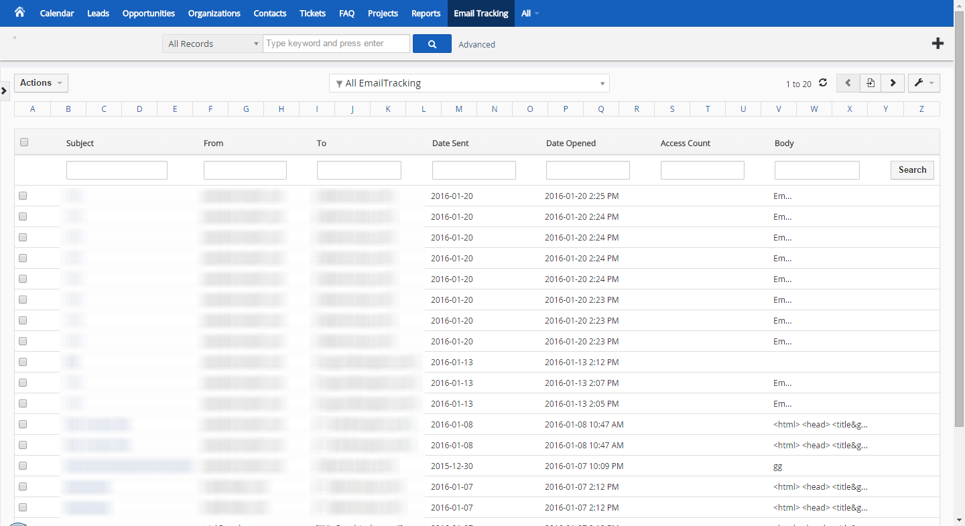Go to the Home icon

19,13
